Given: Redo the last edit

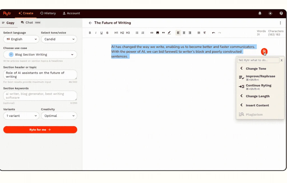Looking at the screenshot, I should tap(219, 33).
